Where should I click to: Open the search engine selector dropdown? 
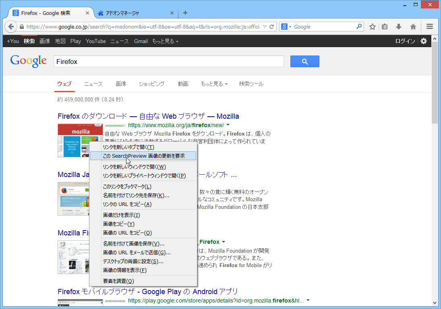[287, 26]
